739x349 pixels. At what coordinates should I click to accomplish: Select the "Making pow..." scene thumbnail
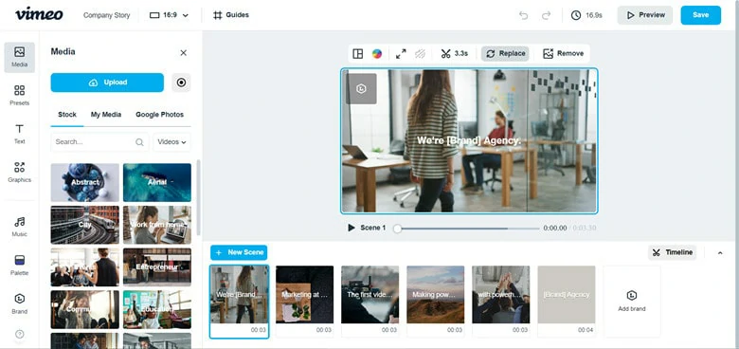pyautogui.click(x=436, y=302)
